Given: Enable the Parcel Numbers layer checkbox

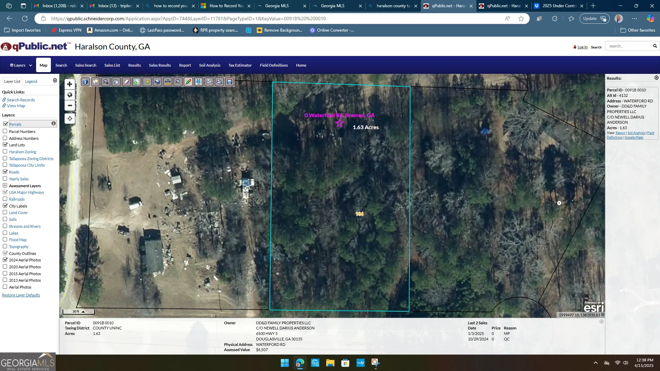Looking at the screenshot, I should point(5,131).
